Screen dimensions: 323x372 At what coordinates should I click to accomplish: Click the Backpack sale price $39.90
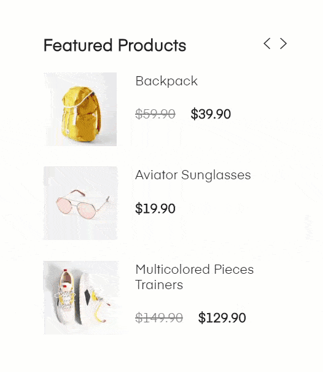tap(211, 114)
